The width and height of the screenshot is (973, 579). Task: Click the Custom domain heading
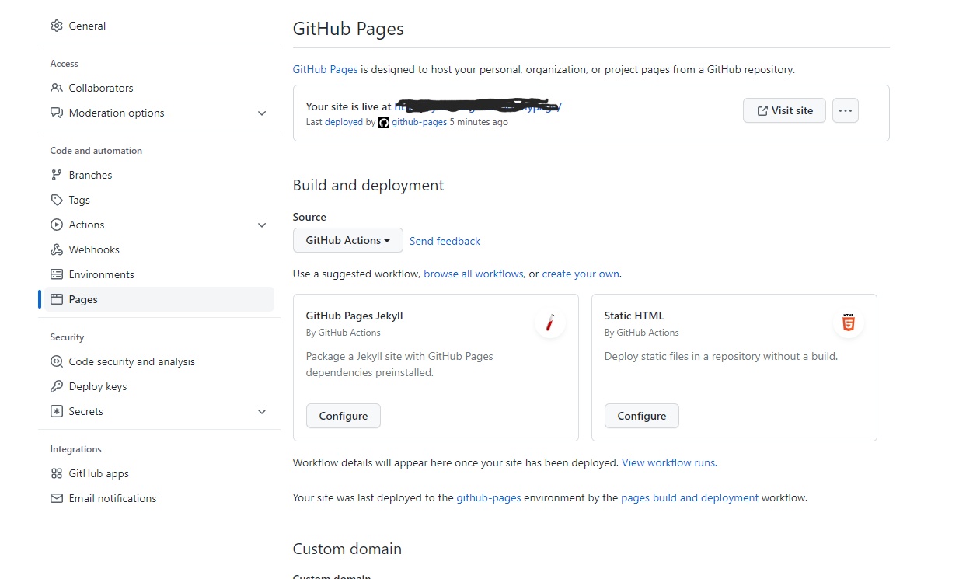[347, 549]
